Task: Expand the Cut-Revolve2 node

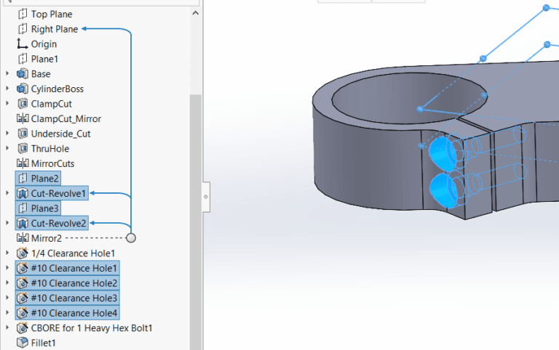Action: pos(7,224)
